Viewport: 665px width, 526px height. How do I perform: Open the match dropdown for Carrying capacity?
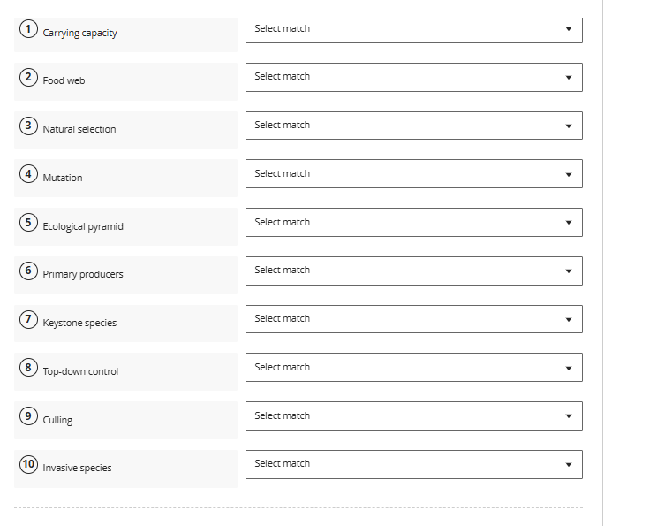[413, 29]
